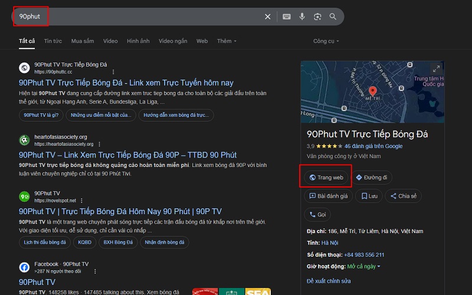Open the Video results tab
This screenshot has width=472, height=295.
(110, 41)
